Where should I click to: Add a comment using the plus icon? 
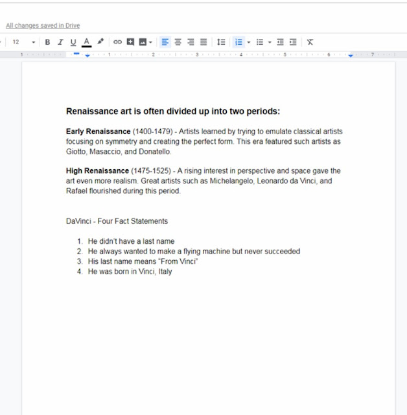(130, 41)
